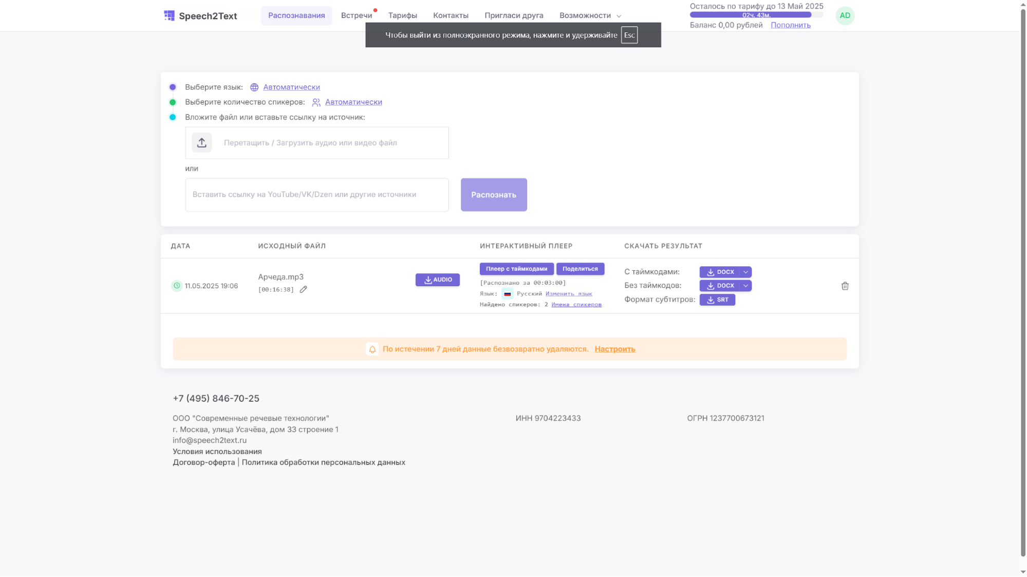The image size is (1027, 577).
Task: Click the bell icon in the warning banner
Action: click(x=372, y=349)
